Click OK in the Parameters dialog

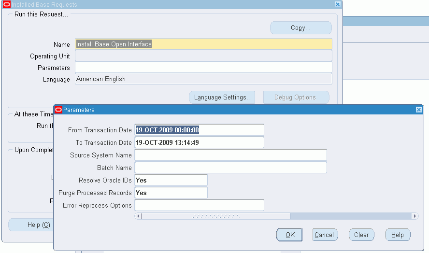tap(289, 235)
